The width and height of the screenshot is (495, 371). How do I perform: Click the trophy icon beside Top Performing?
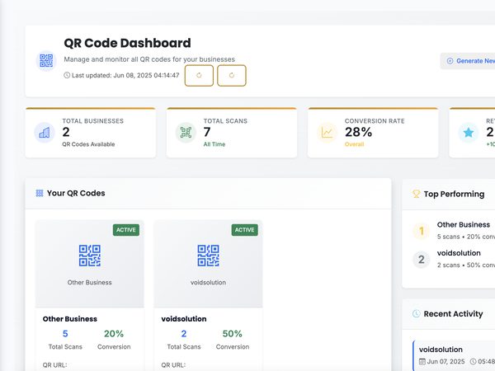click(416, 194)
